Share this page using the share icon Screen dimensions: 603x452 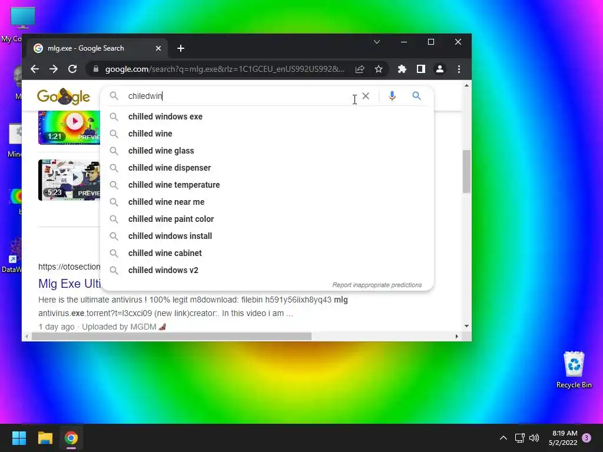(360, 69)
